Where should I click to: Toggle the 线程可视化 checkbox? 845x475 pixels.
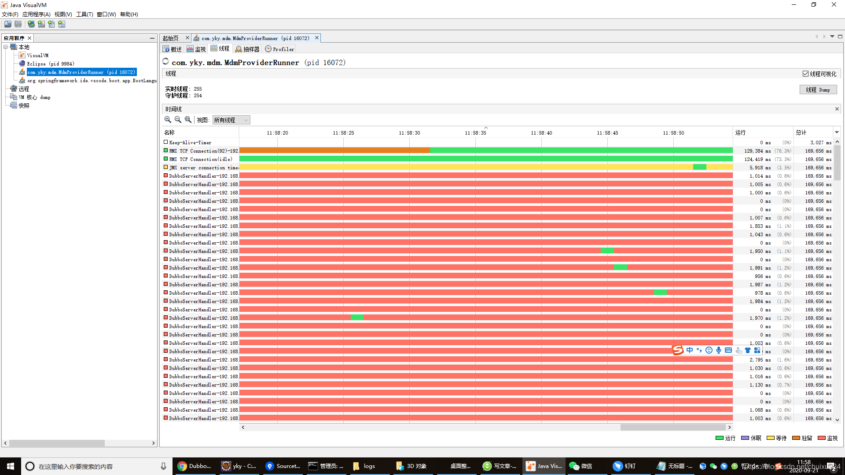(805, 74)
